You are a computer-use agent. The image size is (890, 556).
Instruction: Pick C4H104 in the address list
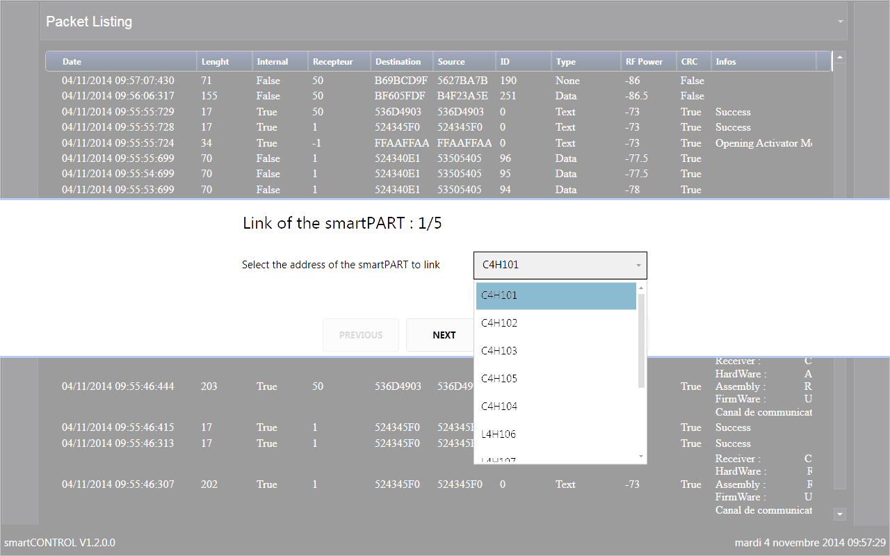pyautogui.click(x=556, y=407)
